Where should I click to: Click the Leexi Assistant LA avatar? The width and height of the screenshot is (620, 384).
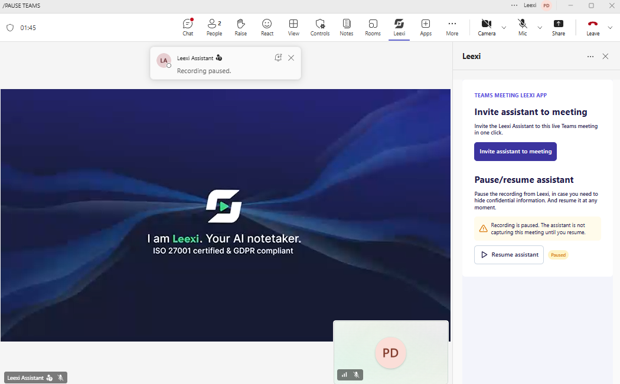pos(164,60)
